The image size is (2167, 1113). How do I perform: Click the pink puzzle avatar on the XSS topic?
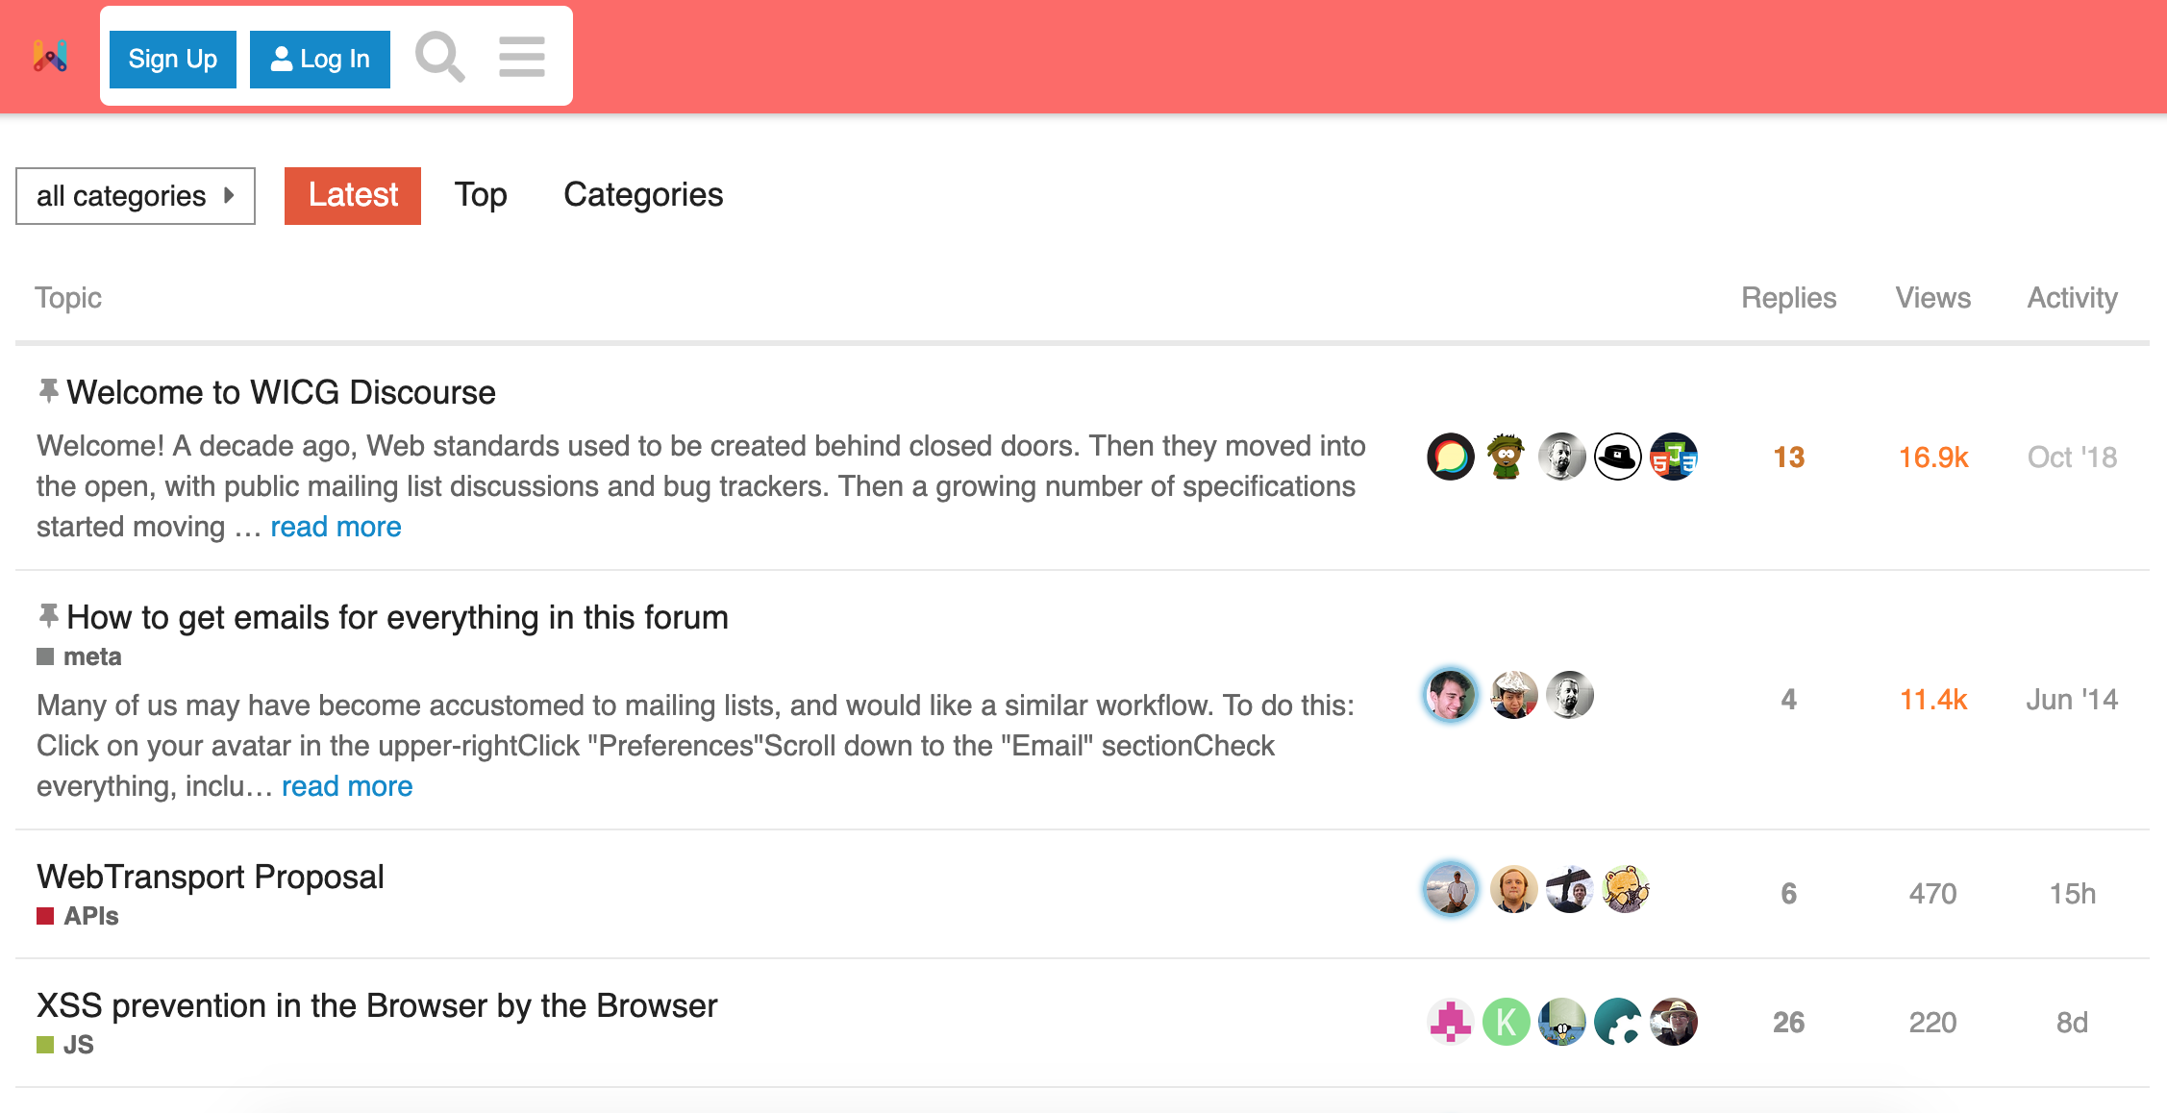tap(1450, 1022)
